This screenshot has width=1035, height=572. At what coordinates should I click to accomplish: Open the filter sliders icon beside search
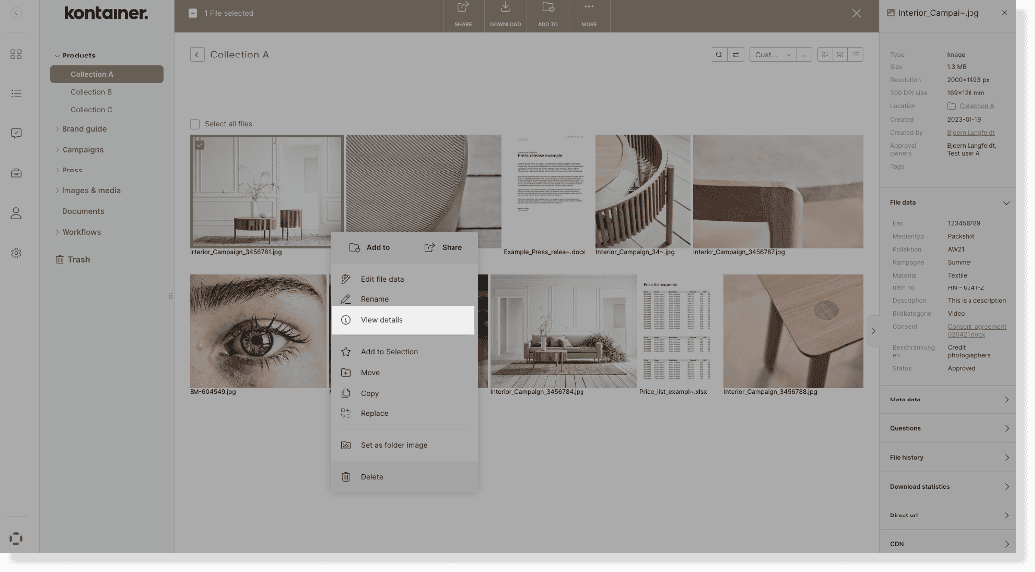pos(736,55)
